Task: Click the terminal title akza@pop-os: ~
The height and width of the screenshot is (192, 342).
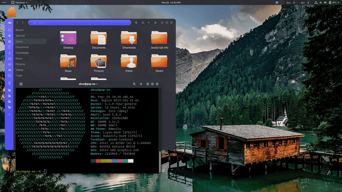Action: (88, 84)
